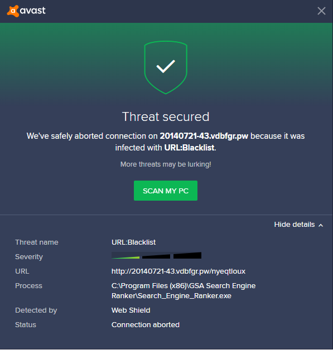Click the green low severity bar segment
The image size is (333, 350).
click(x=126, y=255)
